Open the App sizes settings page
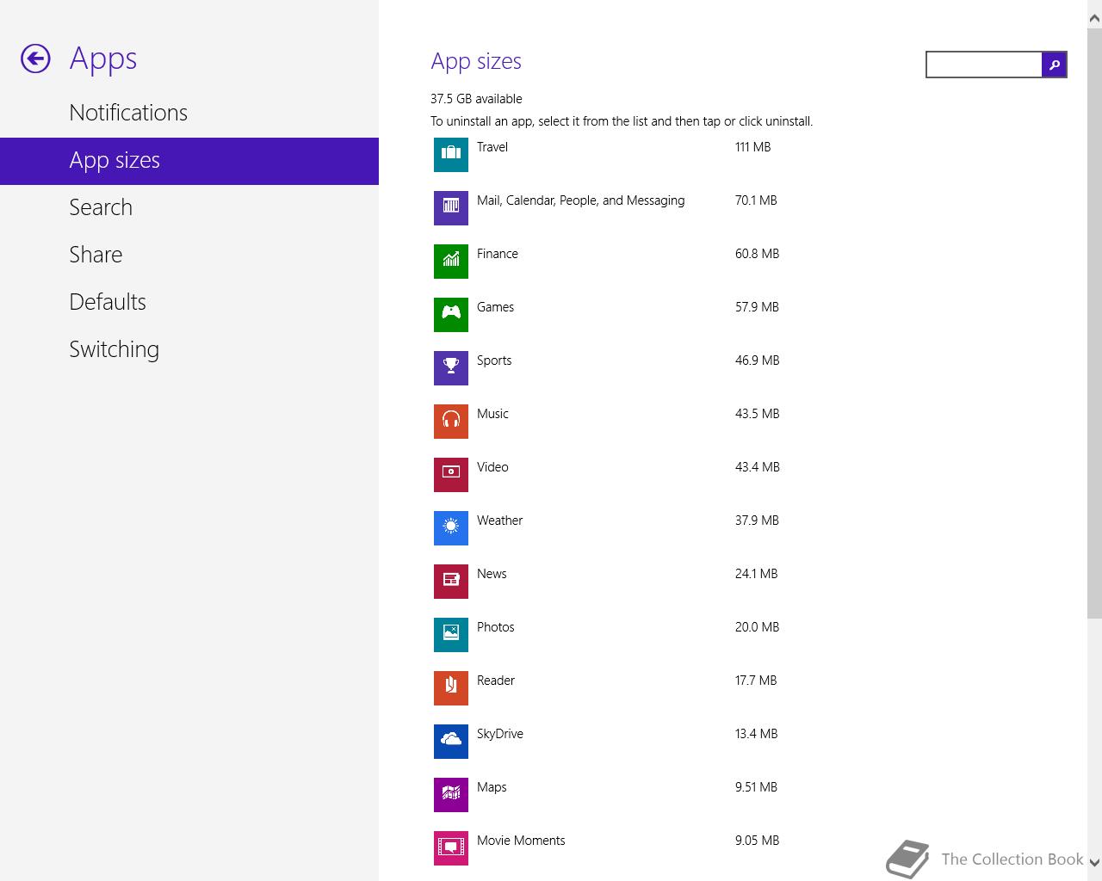Screen dimensions: 1102x881 coord(189,161)
